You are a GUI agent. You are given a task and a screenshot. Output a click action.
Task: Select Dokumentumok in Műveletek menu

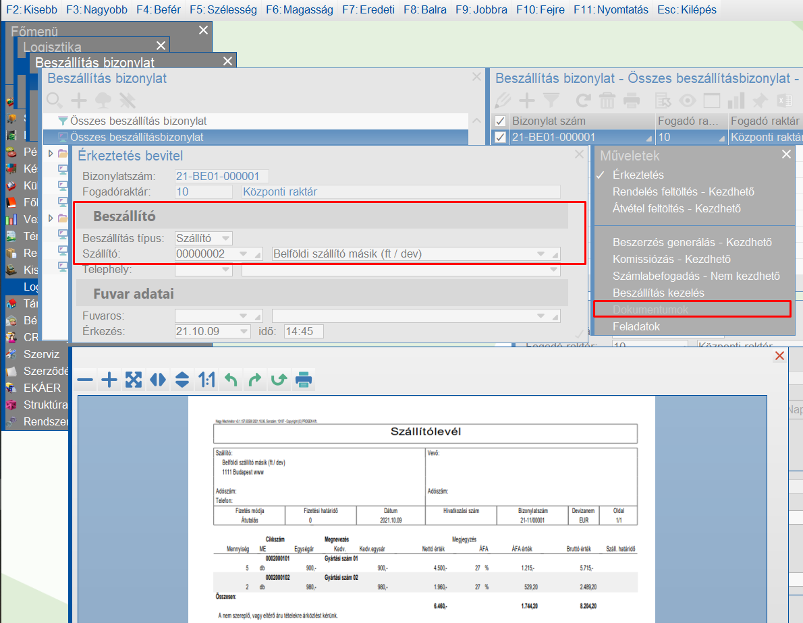pyautogui.click(x=691, y=309)
